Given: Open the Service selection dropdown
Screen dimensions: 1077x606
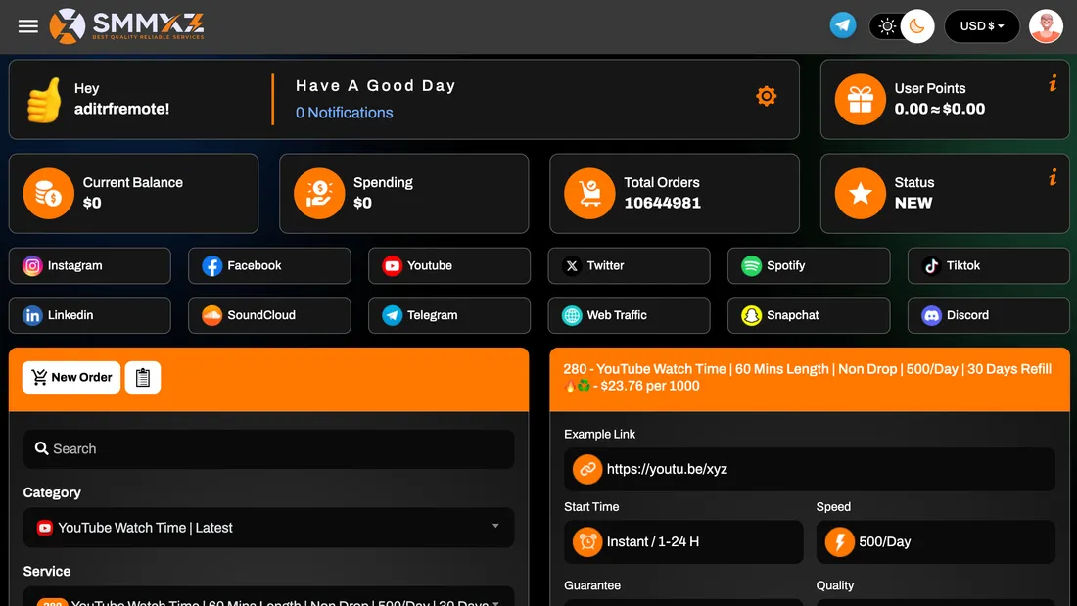Looking at the screenshot, I should (269, 598).
